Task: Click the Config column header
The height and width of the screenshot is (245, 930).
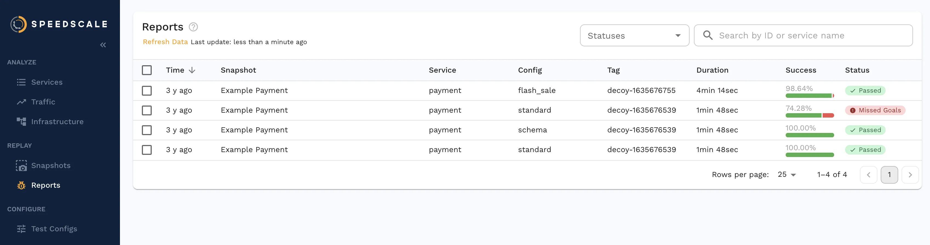Action: 530,70
